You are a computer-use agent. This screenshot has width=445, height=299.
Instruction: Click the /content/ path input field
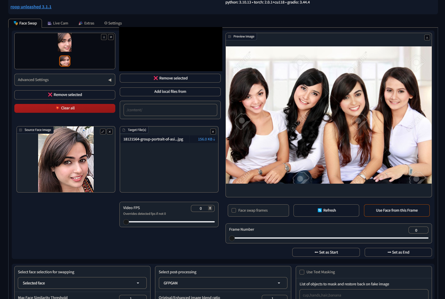170,110
